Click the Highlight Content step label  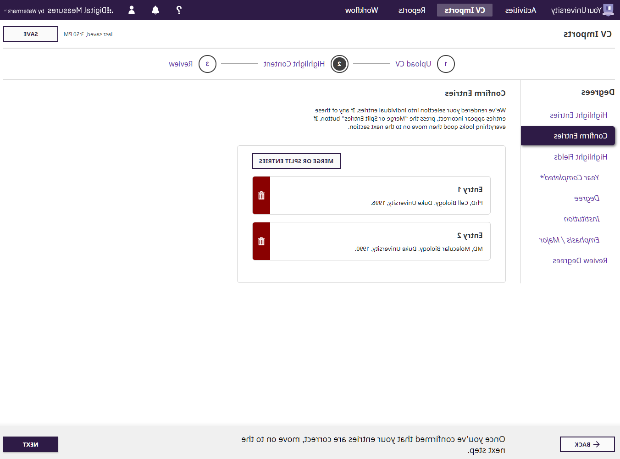pyautogui.click(x=294, y=64)
